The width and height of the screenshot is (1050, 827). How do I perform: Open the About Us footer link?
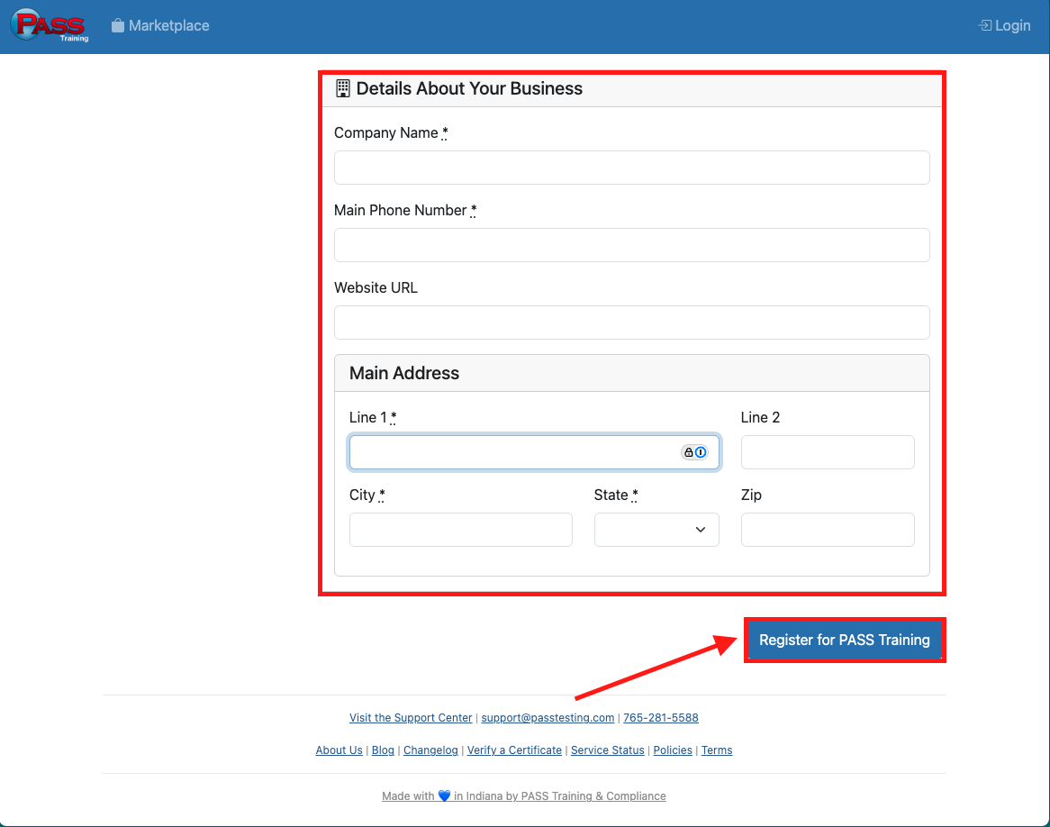coord(339,750)
